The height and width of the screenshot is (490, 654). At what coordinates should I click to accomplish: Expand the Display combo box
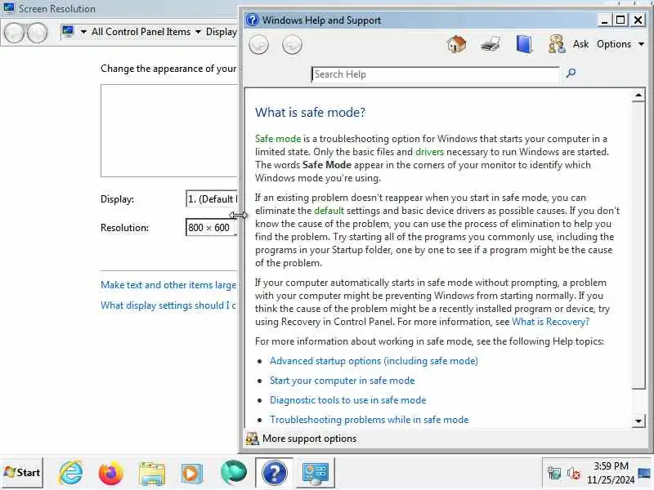(x=212, y=198)
